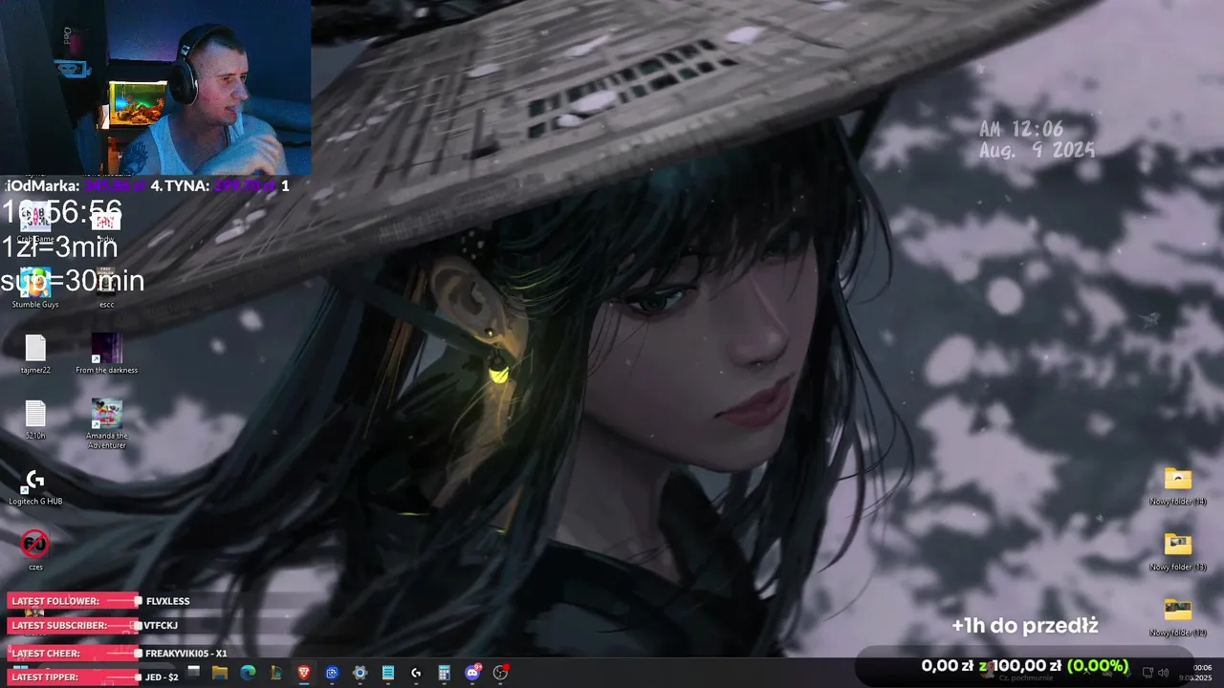This screenshot has width=1224, height=688.
Task: Click latest cheer FREAKYVIKI05 - X1
Action: point(186,654)
